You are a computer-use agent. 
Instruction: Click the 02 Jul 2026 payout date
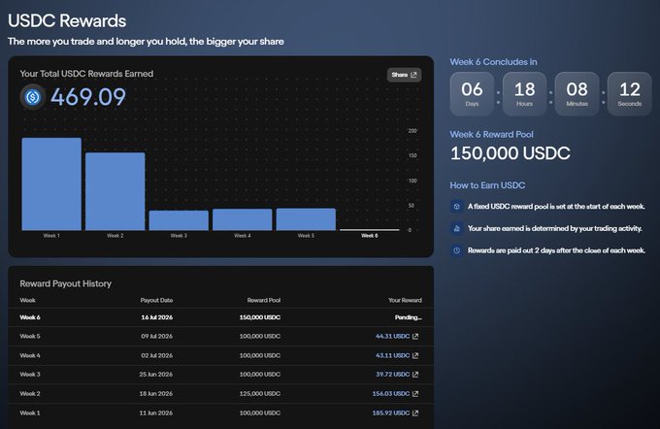156,356
